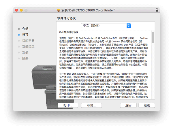The image size is (173, 130).
Task: Click the 安装 step in sidebar
Action: [x=25, y=52]
